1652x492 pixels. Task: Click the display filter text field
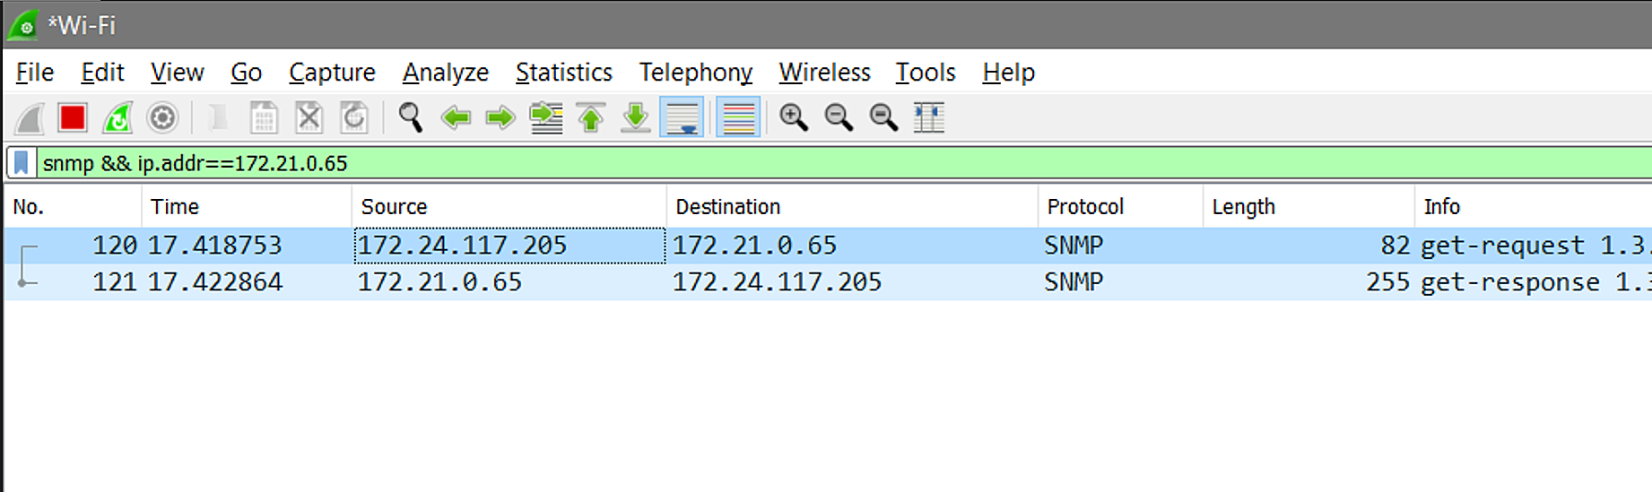[x=807, y=163]
